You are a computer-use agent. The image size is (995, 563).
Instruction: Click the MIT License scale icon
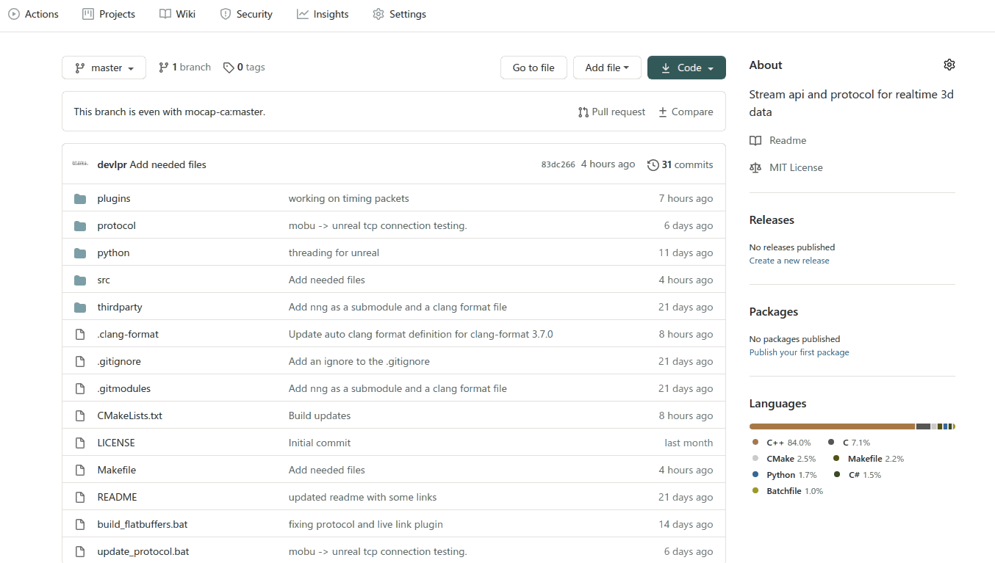click(x=755, y=167)
